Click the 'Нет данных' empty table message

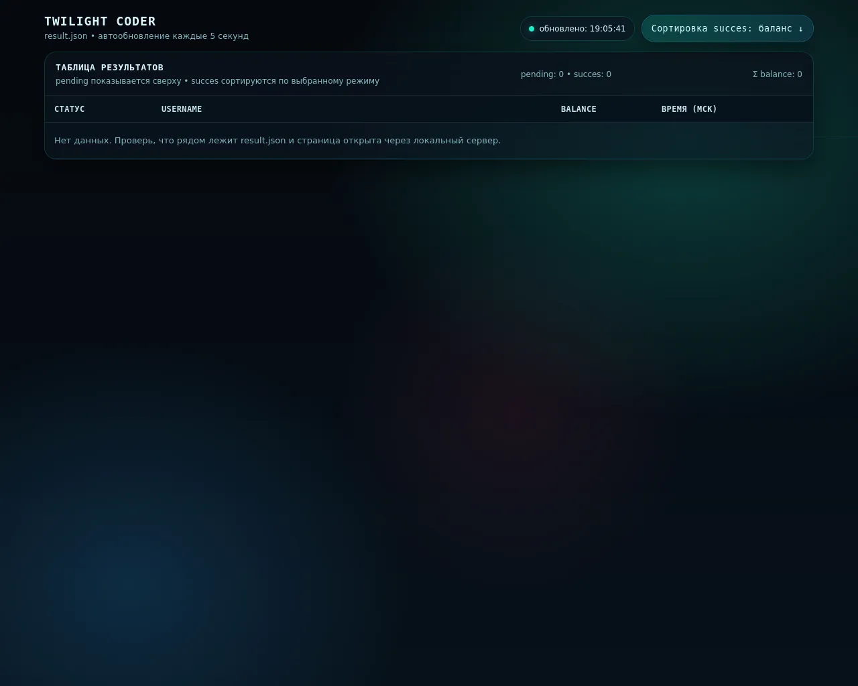coord(278,141)
